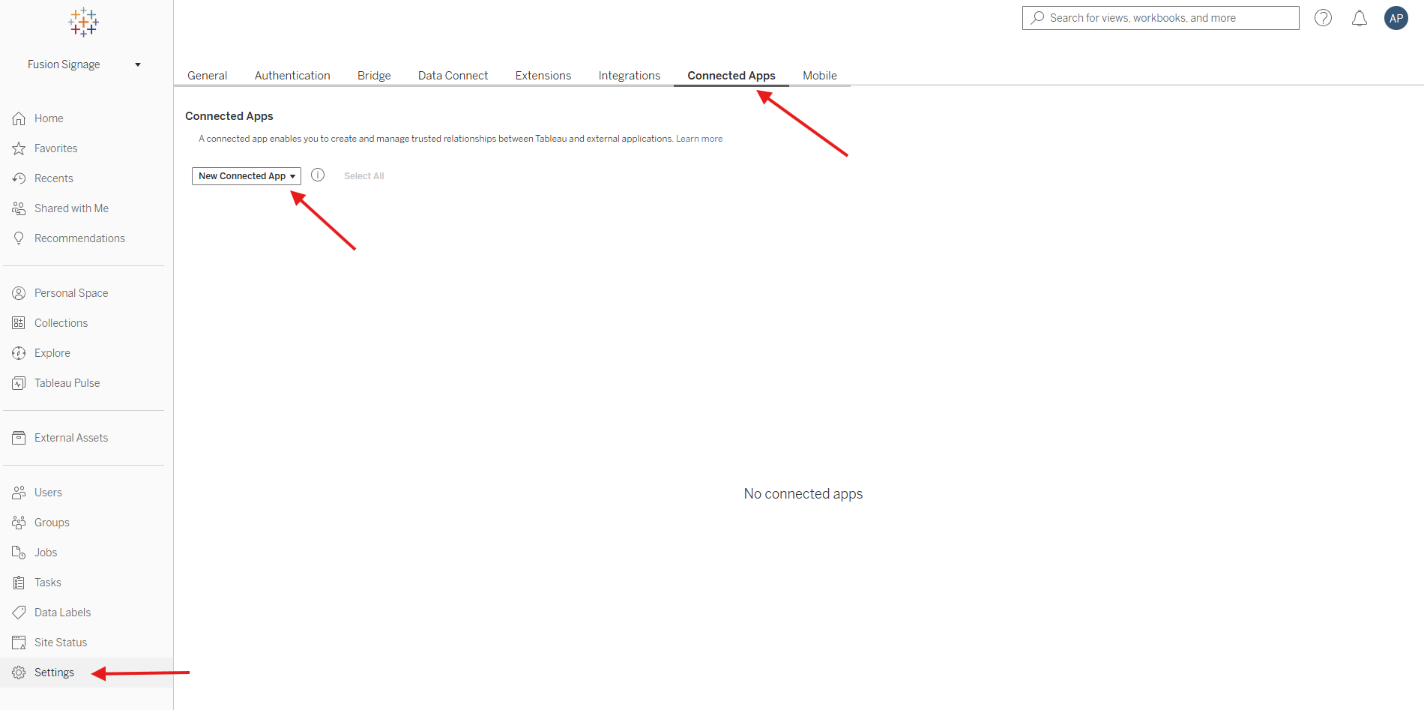Click the Groups icon in sidebar
Image resolution: width=1424 pixels, height=710 pixels.
coord(19,523)
